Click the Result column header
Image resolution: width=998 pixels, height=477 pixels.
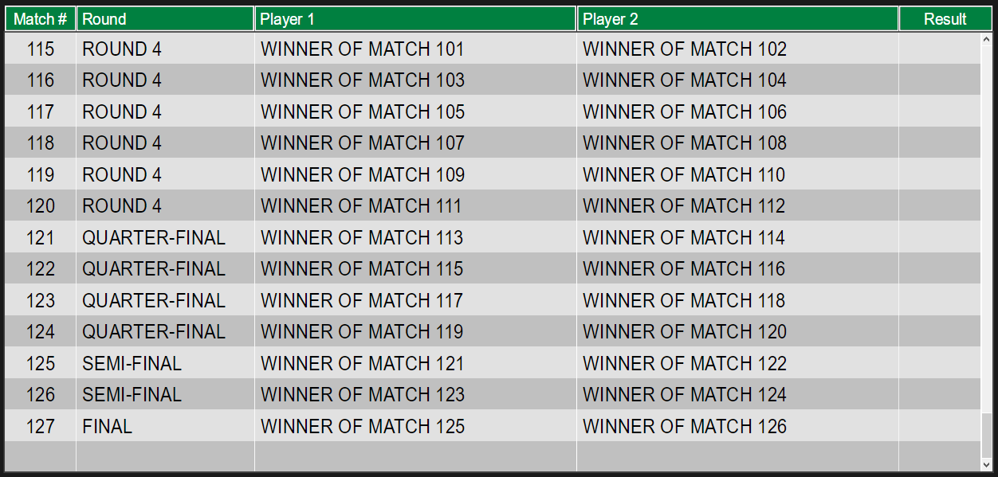pos(945,19)
